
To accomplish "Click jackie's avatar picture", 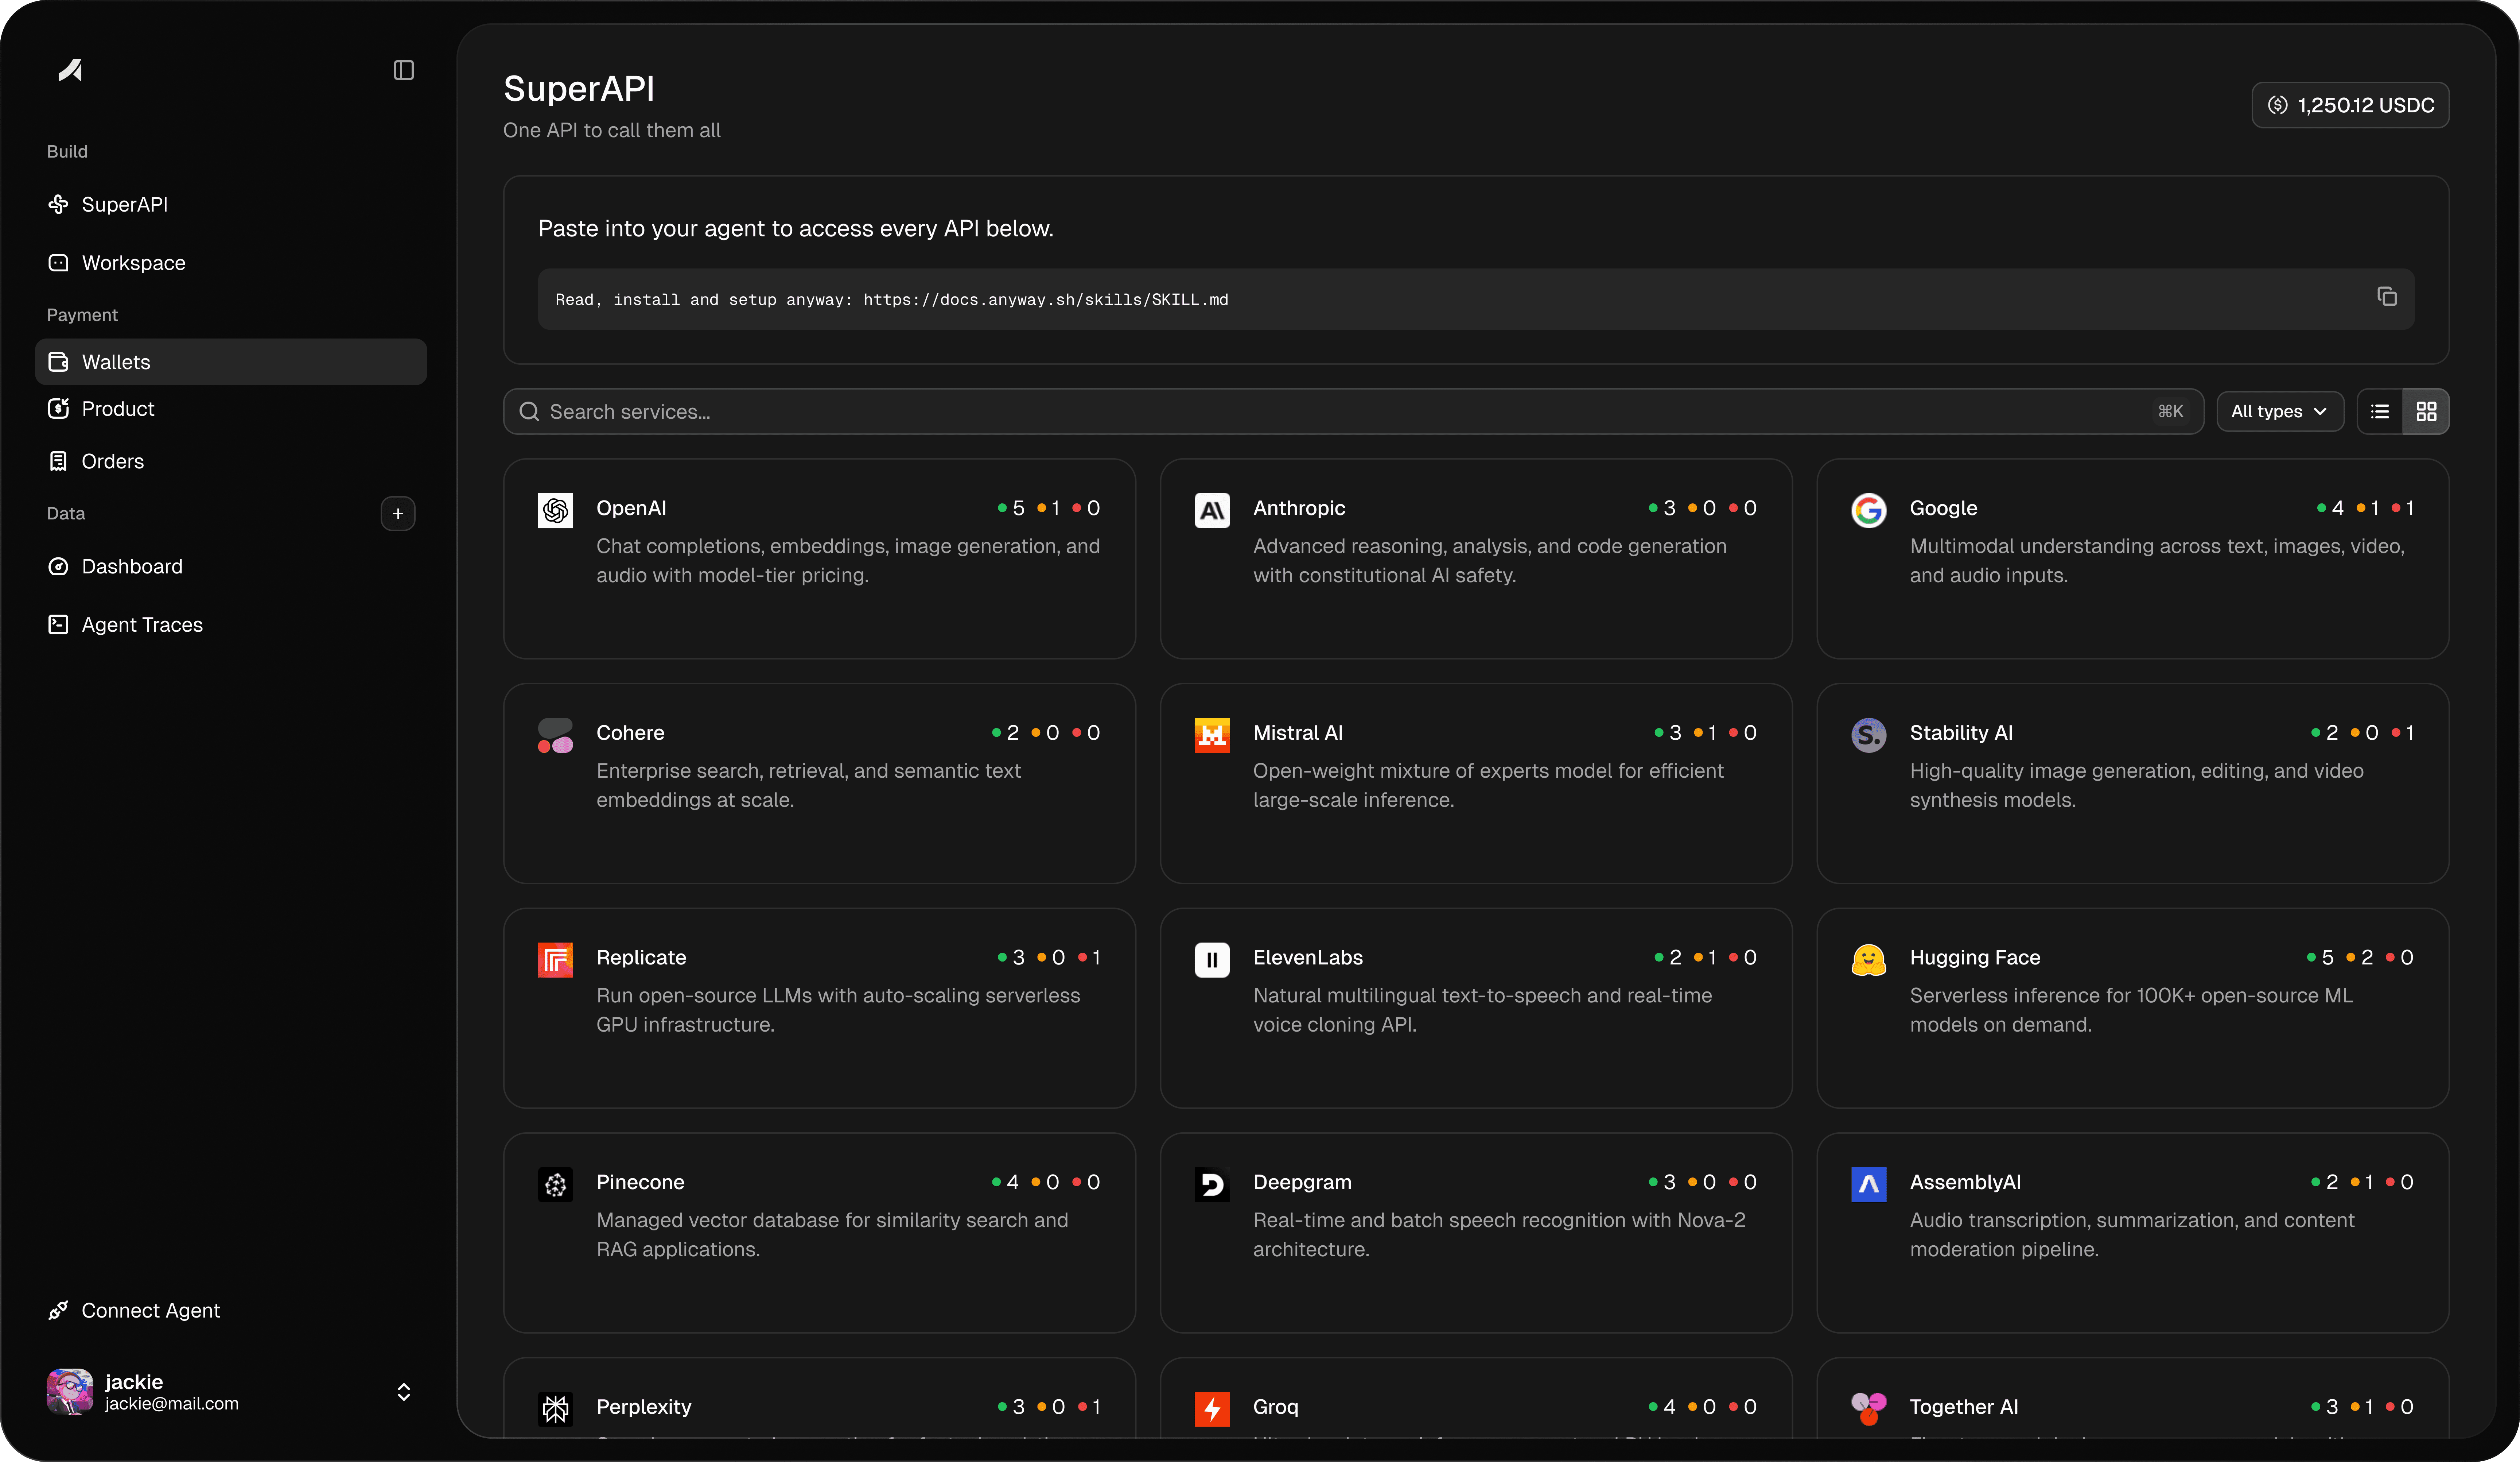I will pos(70,1392).
